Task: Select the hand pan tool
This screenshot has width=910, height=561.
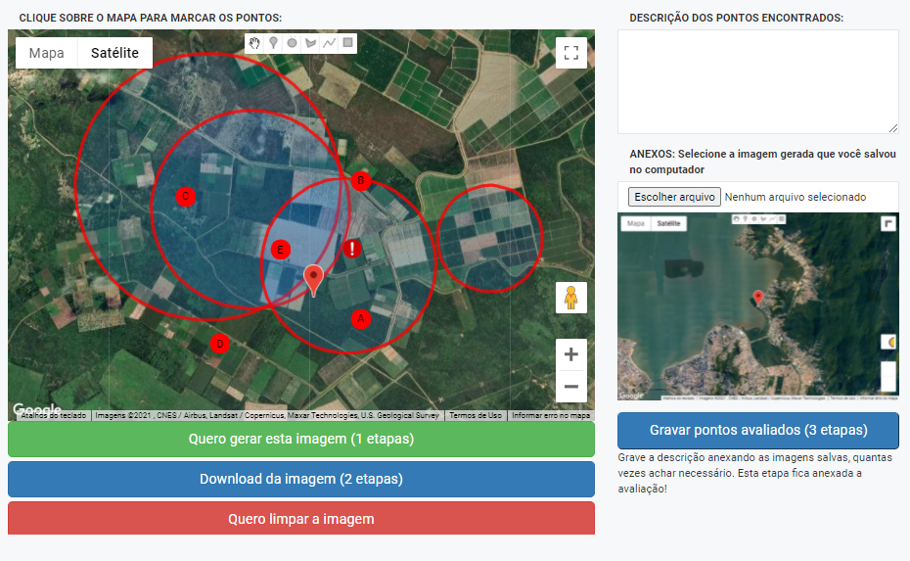Action: (254, 43)
